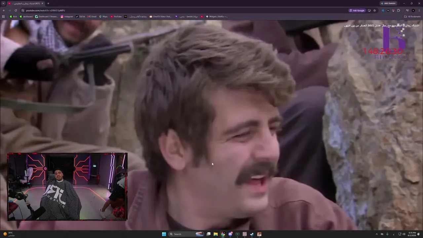
Task: Open the Chrome three-dot menu
Action: click(x=419, y=10)
